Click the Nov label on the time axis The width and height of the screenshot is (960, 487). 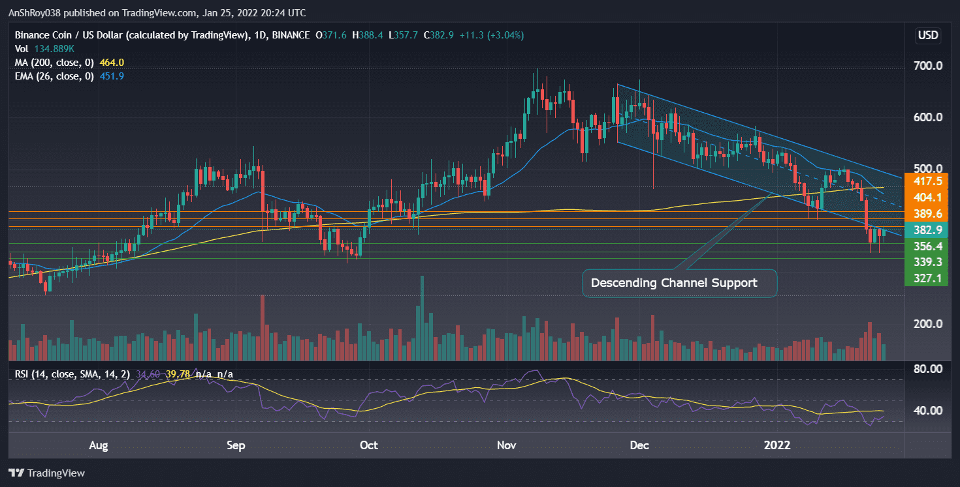pos(506,445)
